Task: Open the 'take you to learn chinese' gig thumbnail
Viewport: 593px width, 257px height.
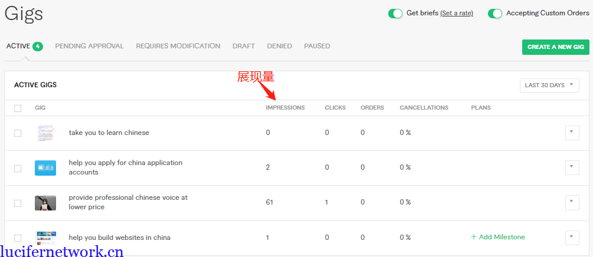Action: click(45, 133)
